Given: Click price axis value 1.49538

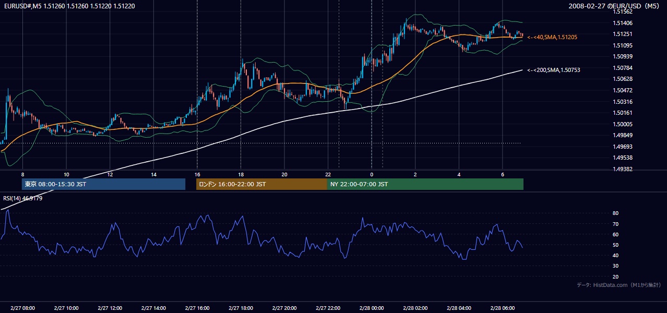Looking at the screenshot, I should [623, 158].
